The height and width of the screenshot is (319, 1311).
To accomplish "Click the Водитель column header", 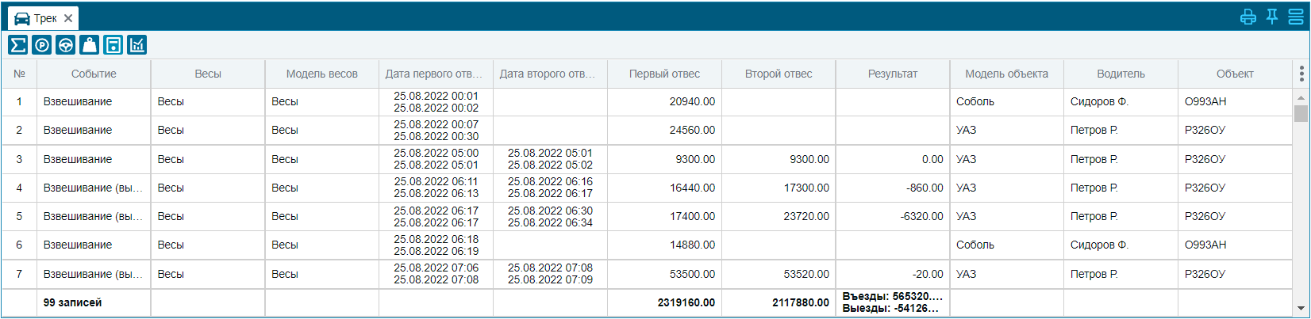I will click(x=1121, y=74).
